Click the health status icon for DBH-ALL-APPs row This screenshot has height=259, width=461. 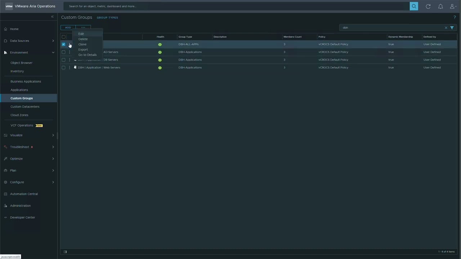(160, 44)
